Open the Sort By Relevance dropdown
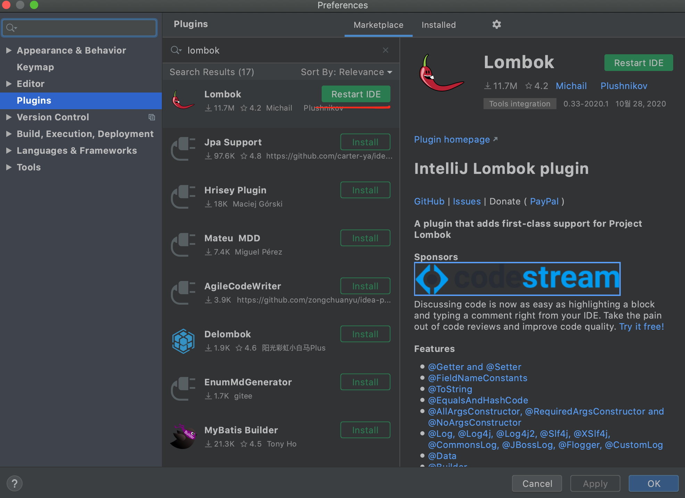The width and height of the screenshot is (685, 498). click(346, 72)
